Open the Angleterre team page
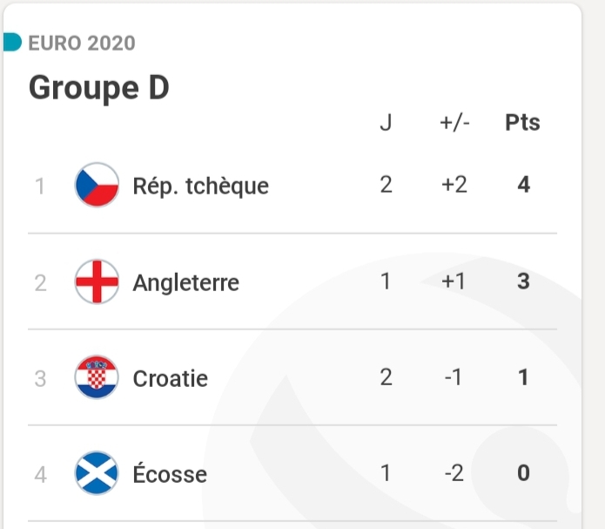Screen dimensions: 605x529 (185, 282)
